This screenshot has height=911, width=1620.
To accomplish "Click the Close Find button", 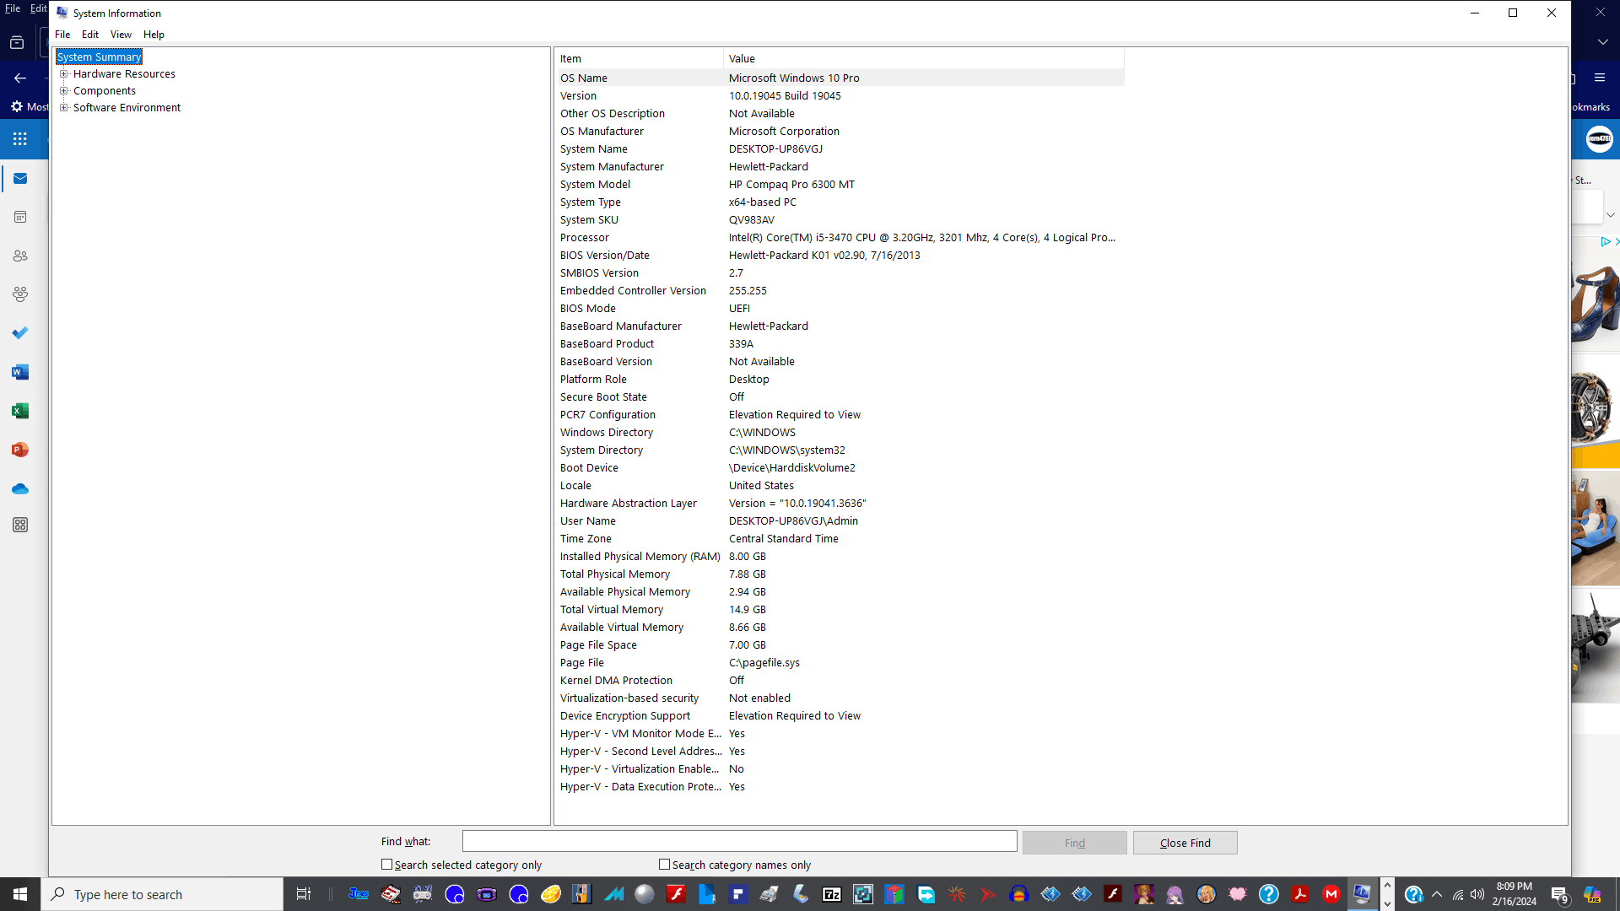I will (1185, 843).
